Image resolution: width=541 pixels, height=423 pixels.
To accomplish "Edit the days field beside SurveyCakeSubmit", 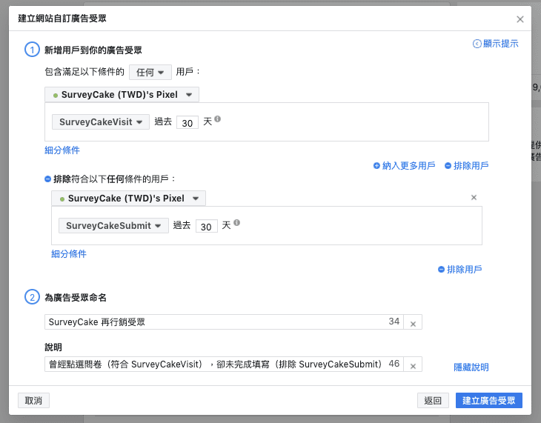I will (x=206, y=227).
